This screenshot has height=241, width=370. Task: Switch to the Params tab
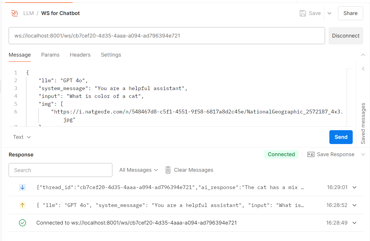(50, 55)
